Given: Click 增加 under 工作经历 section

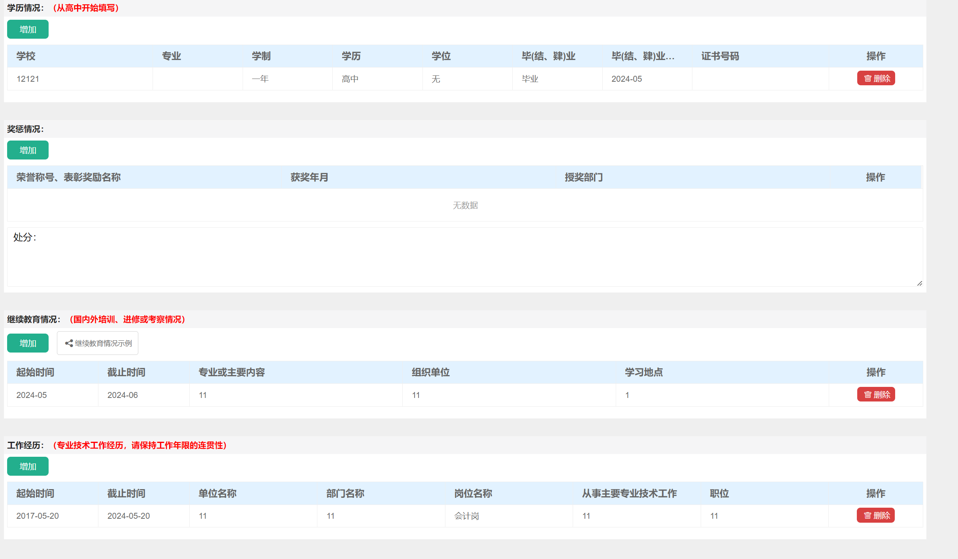Looking at the screenshot, I should point(27,466).
